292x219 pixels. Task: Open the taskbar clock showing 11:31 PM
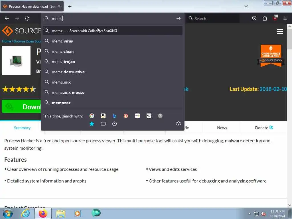[x=277, y=214]
